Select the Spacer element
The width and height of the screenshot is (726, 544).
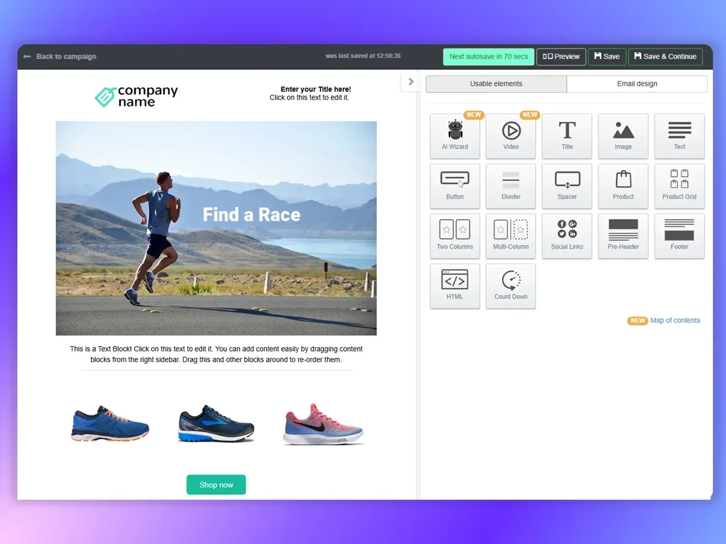coord(567,186)
